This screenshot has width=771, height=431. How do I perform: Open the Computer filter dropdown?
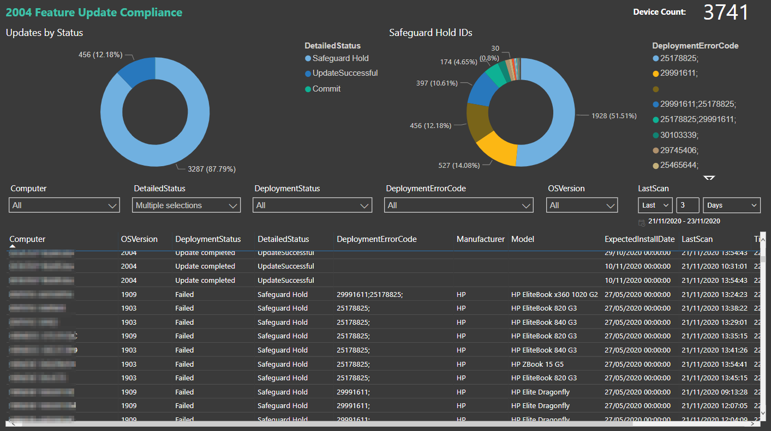coord(64,205)
